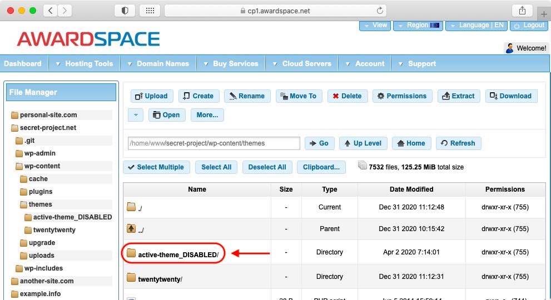Viewport: 551px width, 300px height.
Task: Sort by Permissions column header
Action: coord(505,189)
